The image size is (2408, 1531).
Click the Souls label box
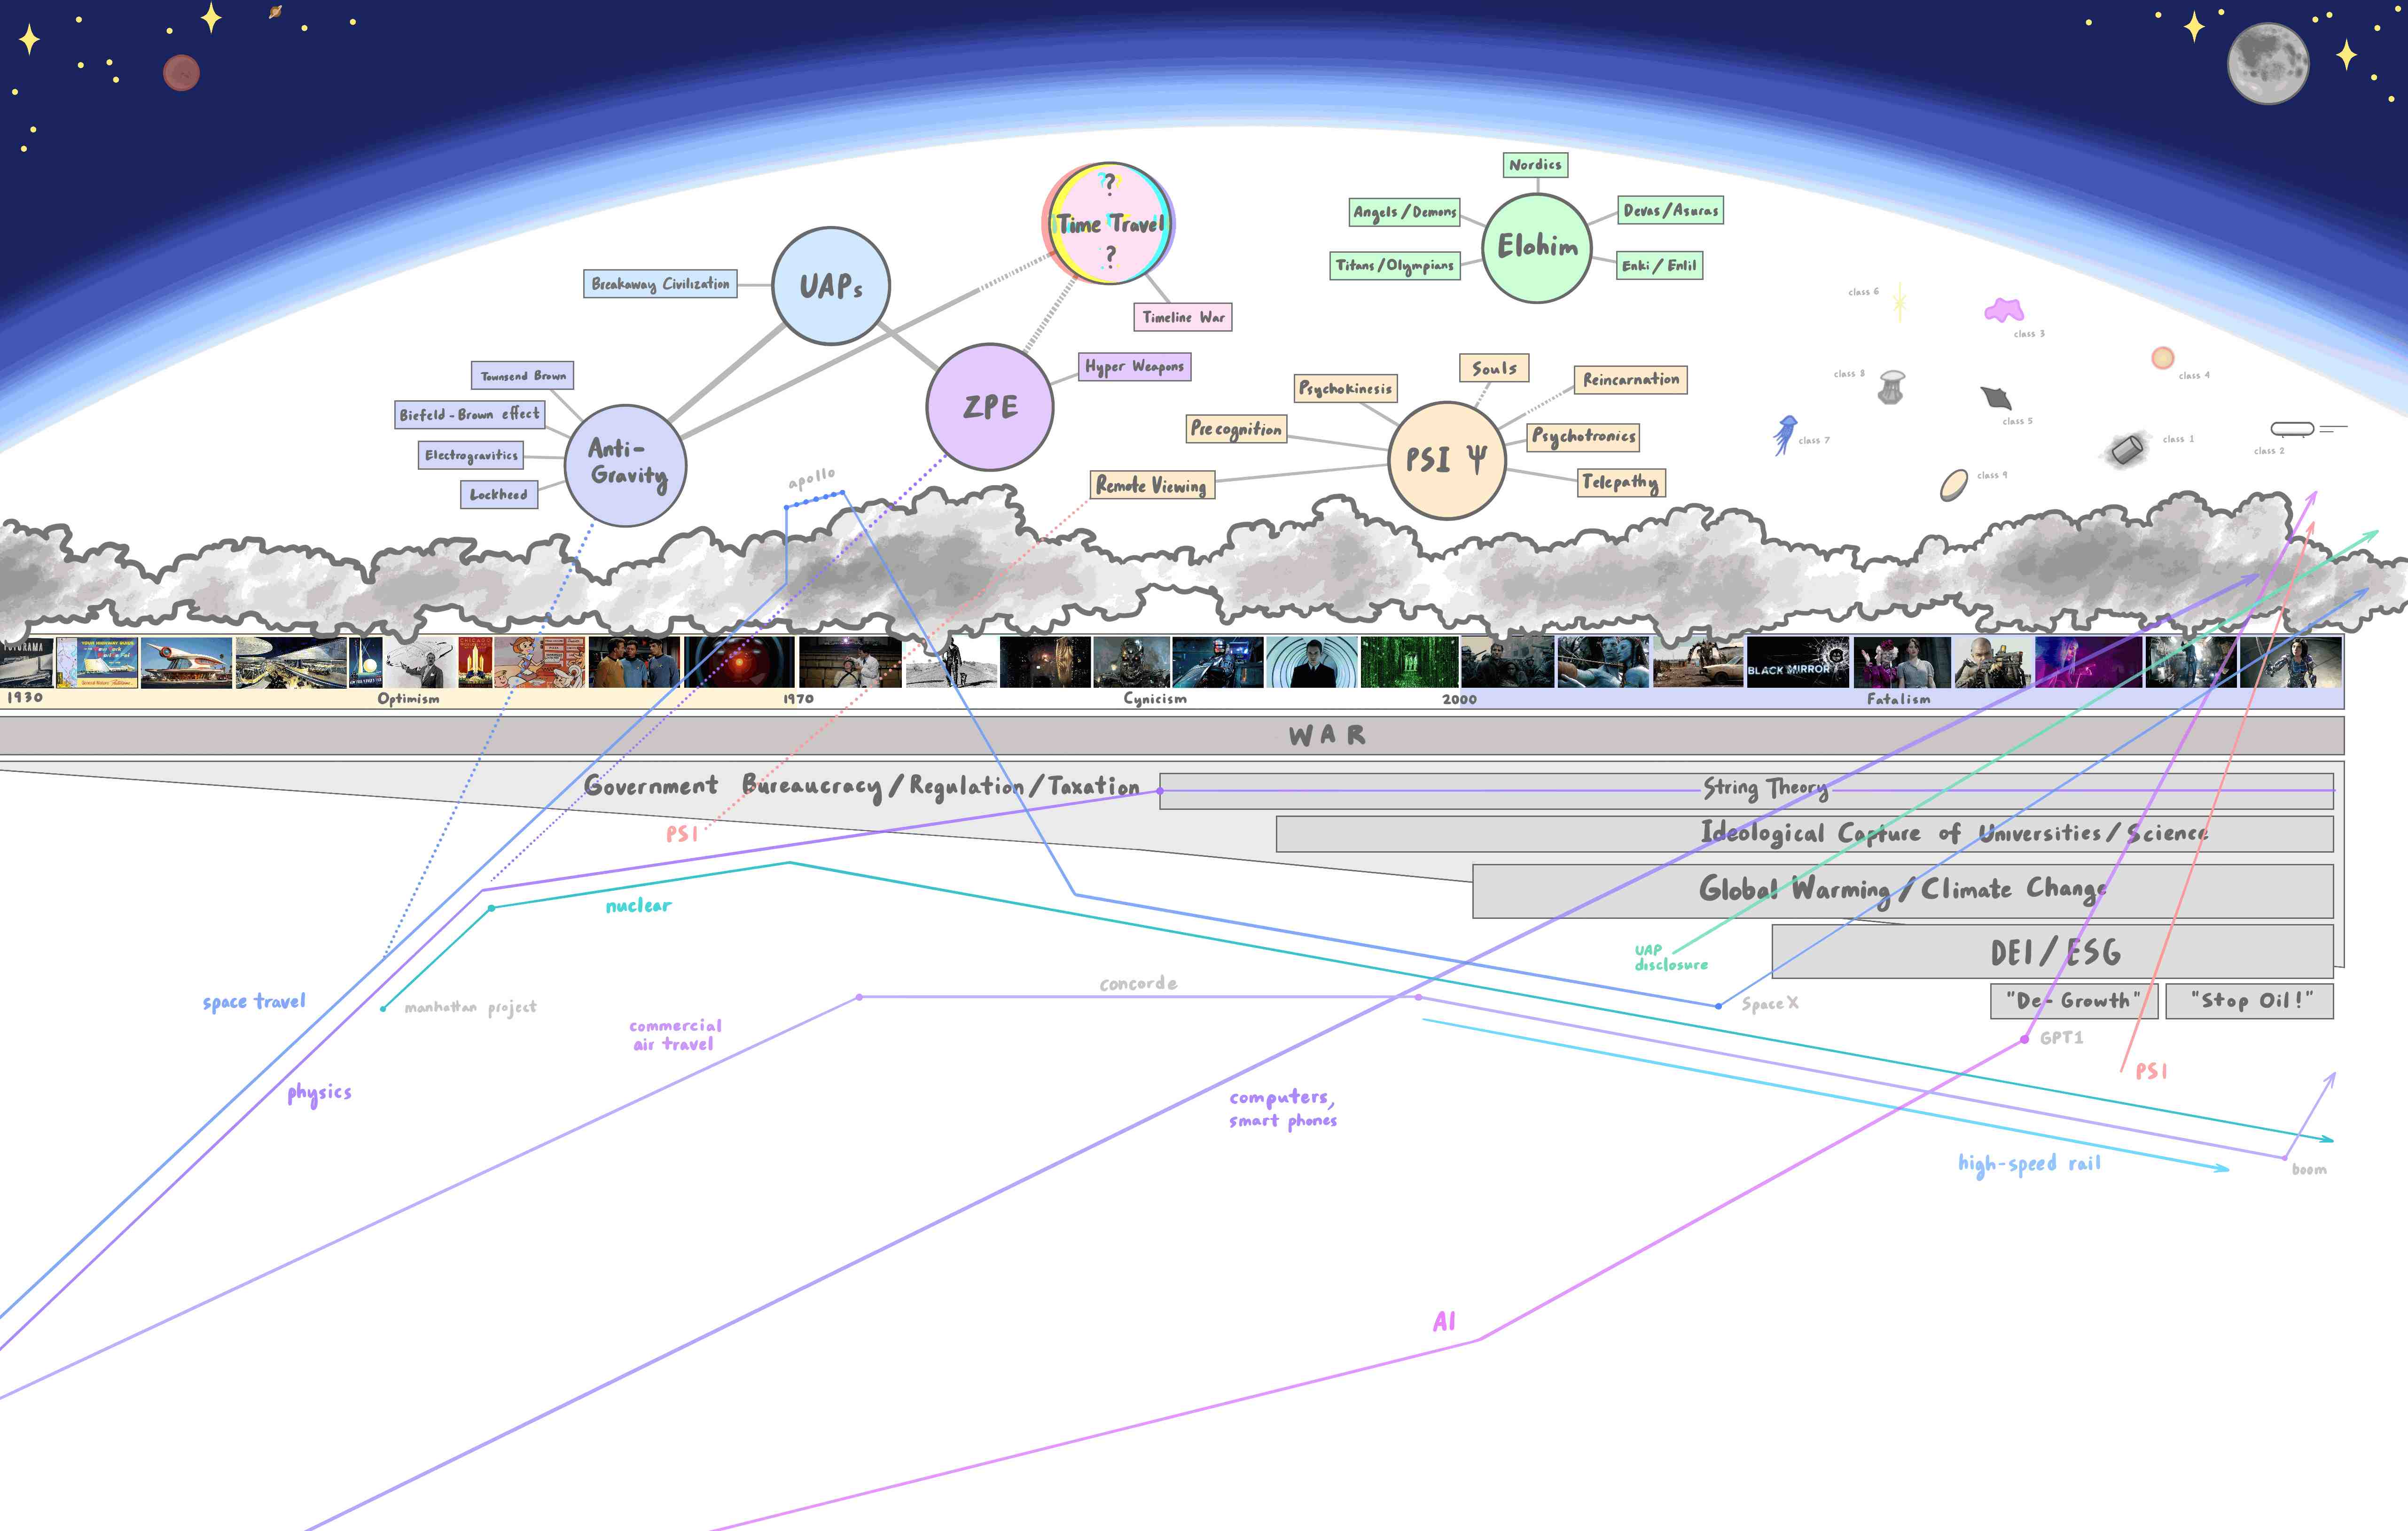[1494, 368]
